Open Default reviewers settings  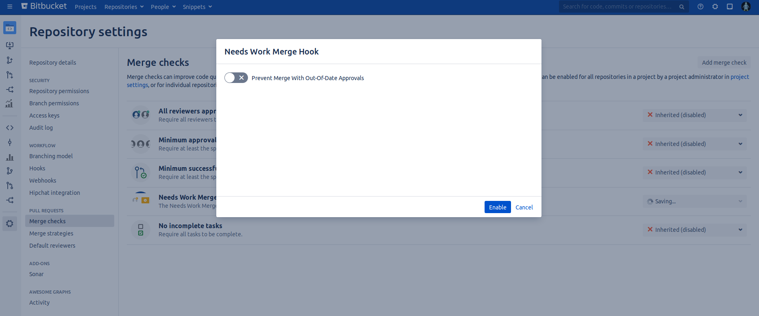52,246
